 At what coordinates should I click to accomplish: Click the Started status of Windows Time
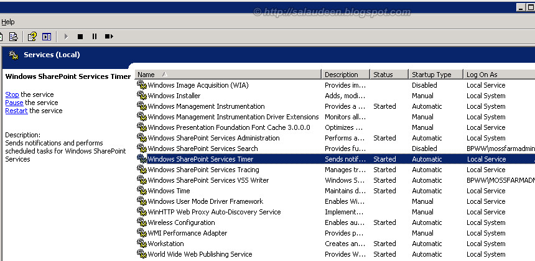coord(384,191)
